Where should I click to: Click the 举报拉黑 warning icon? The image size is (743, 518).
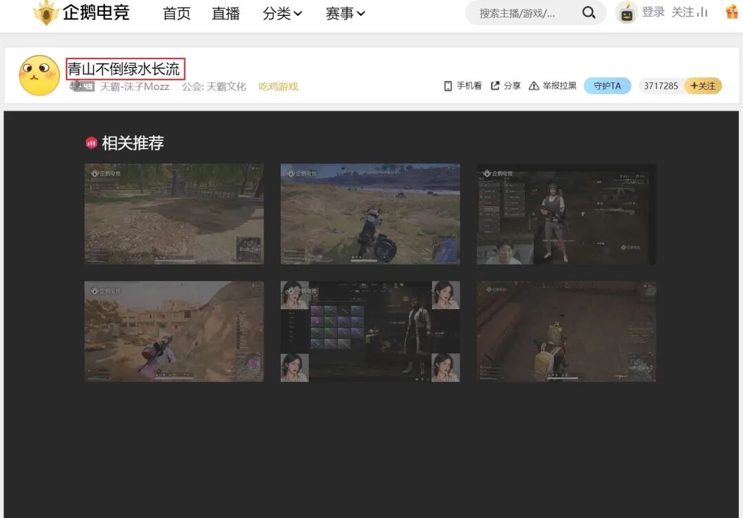pos(534,86)
